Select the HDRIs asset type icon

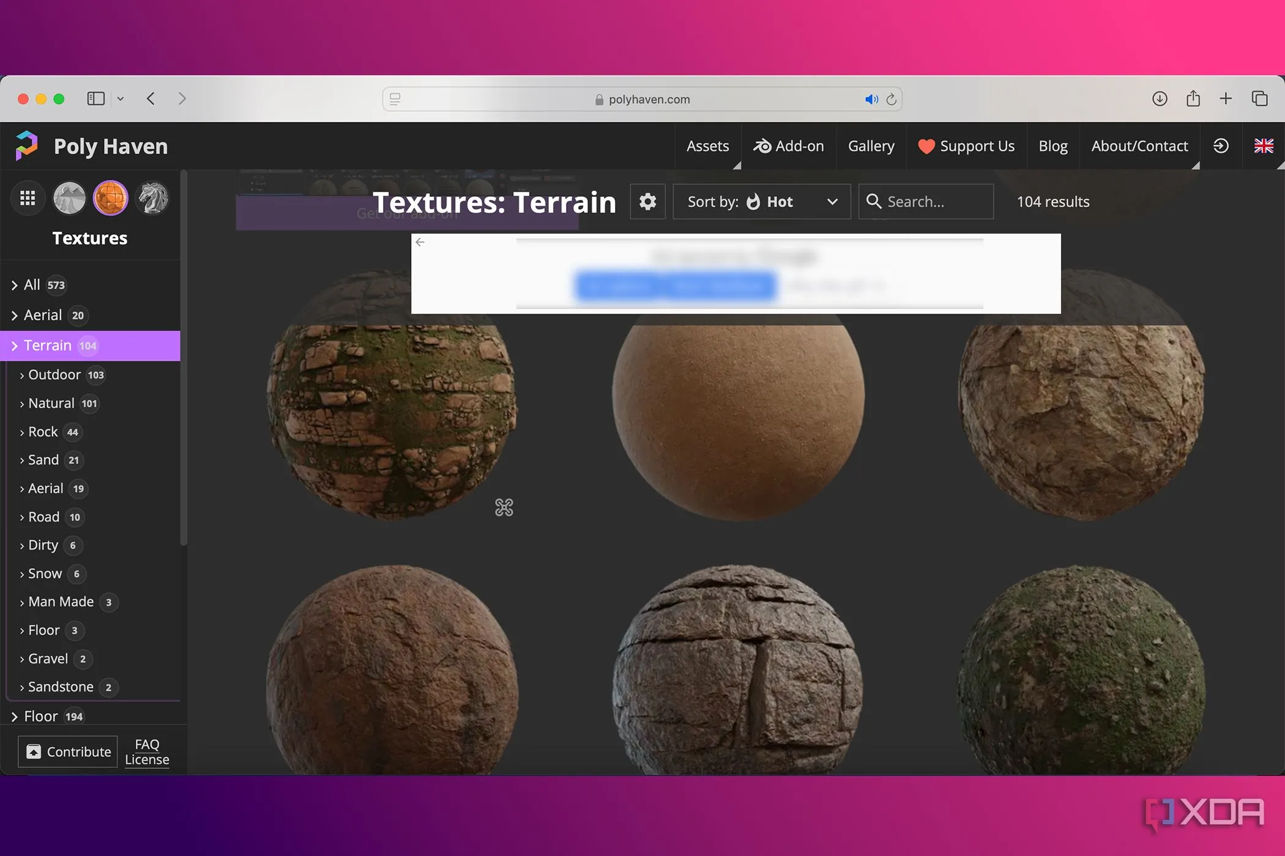[69, 198]
